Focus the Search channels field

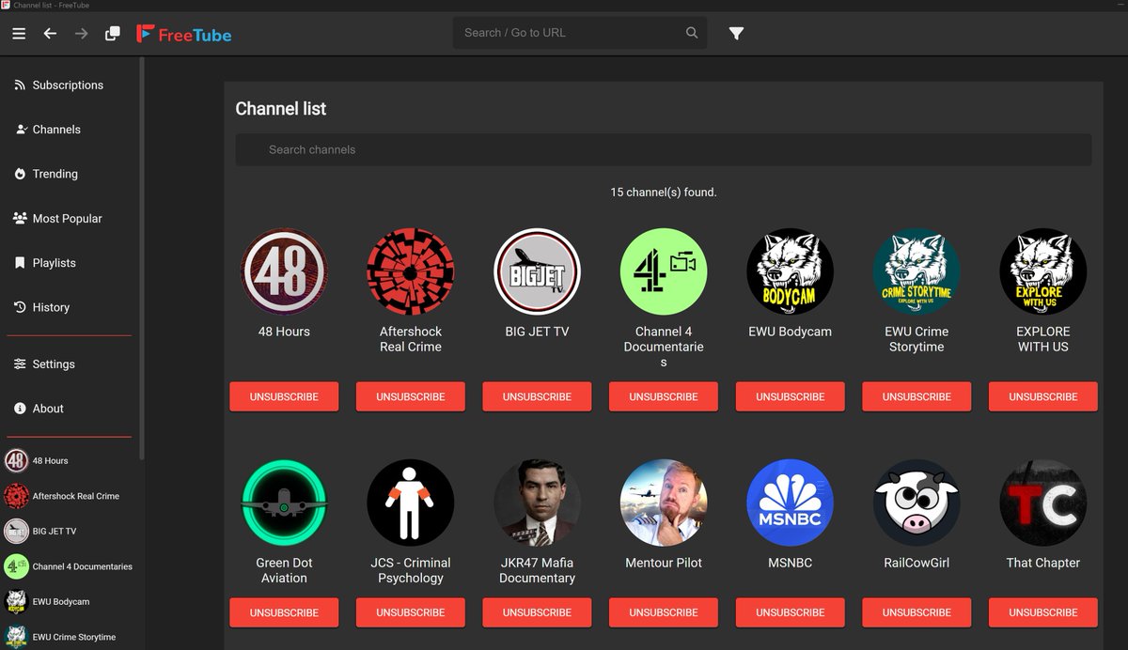pos(664,149)
